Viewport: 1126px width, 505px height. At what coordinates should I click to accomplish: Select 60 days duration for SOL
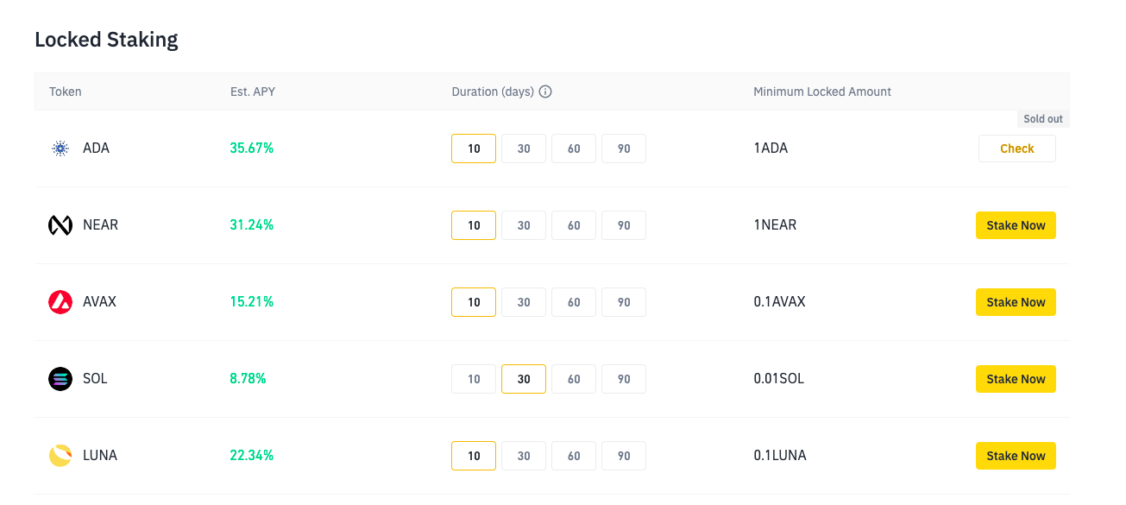[x=574, y=379]
